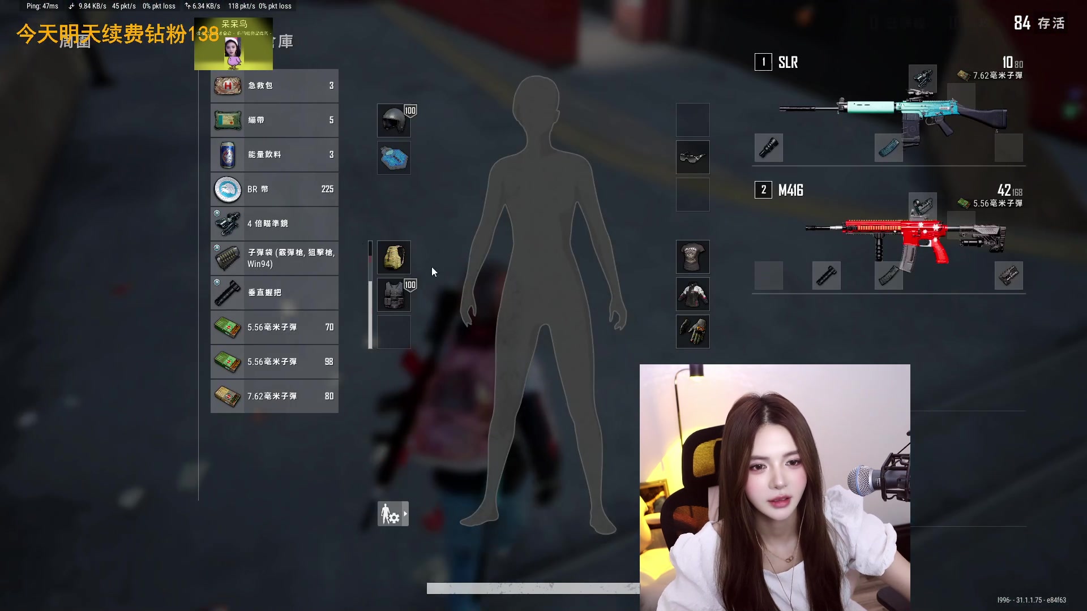The width and height of the screenshot is (1087, 611).
Task: Click the empty SLR stock slot
Action: pyautogui.click(x=1009, y=148)
